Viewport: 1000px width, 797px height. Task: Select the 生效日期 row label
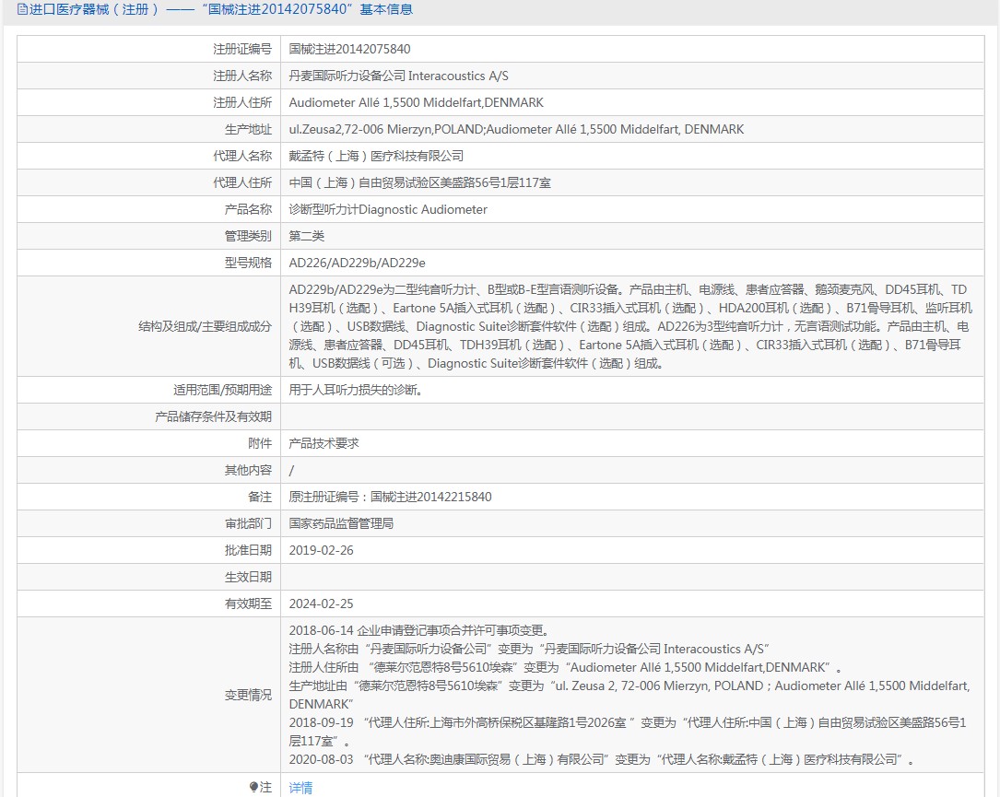tap(248, 577)
